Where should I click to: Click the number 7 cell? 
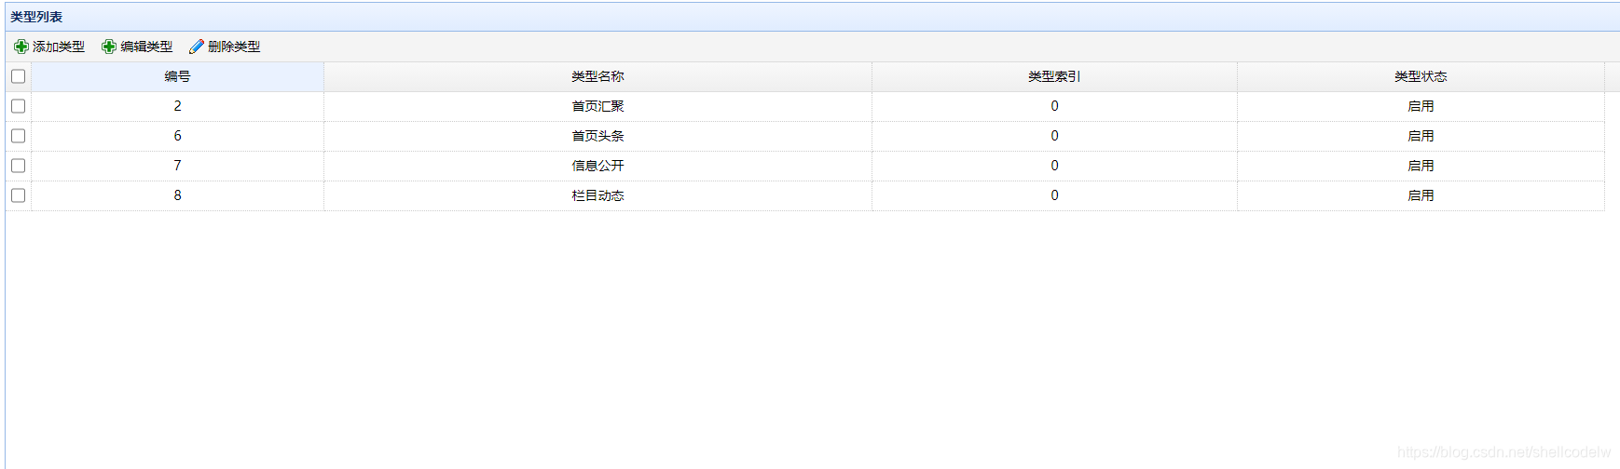tap(178, 166)
